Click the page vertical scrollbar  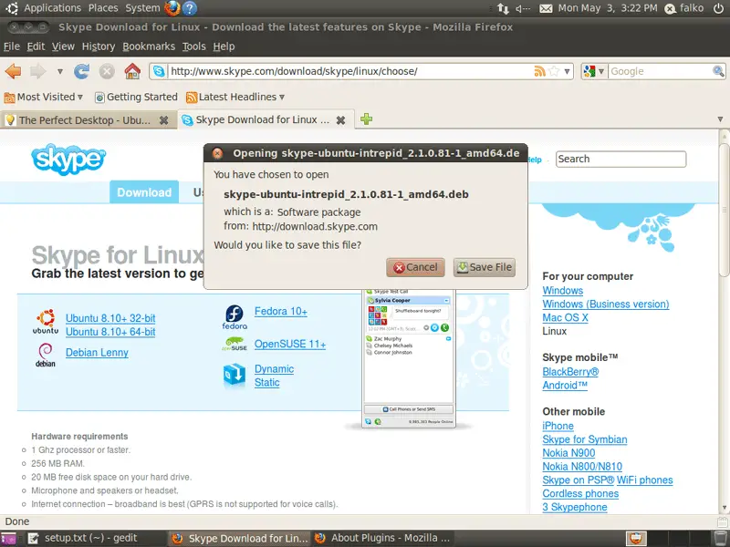click(724, 210)
